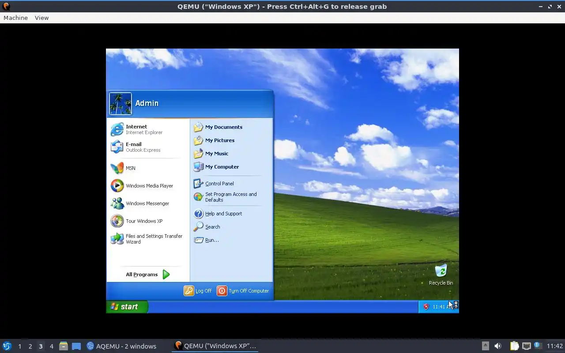
Task: Click the removable media eject tray icon
Action: 485,346
